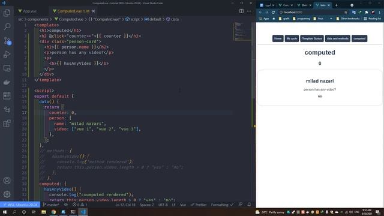
Task: Open the feedback icon in status bar
Action: pos(241,205)
